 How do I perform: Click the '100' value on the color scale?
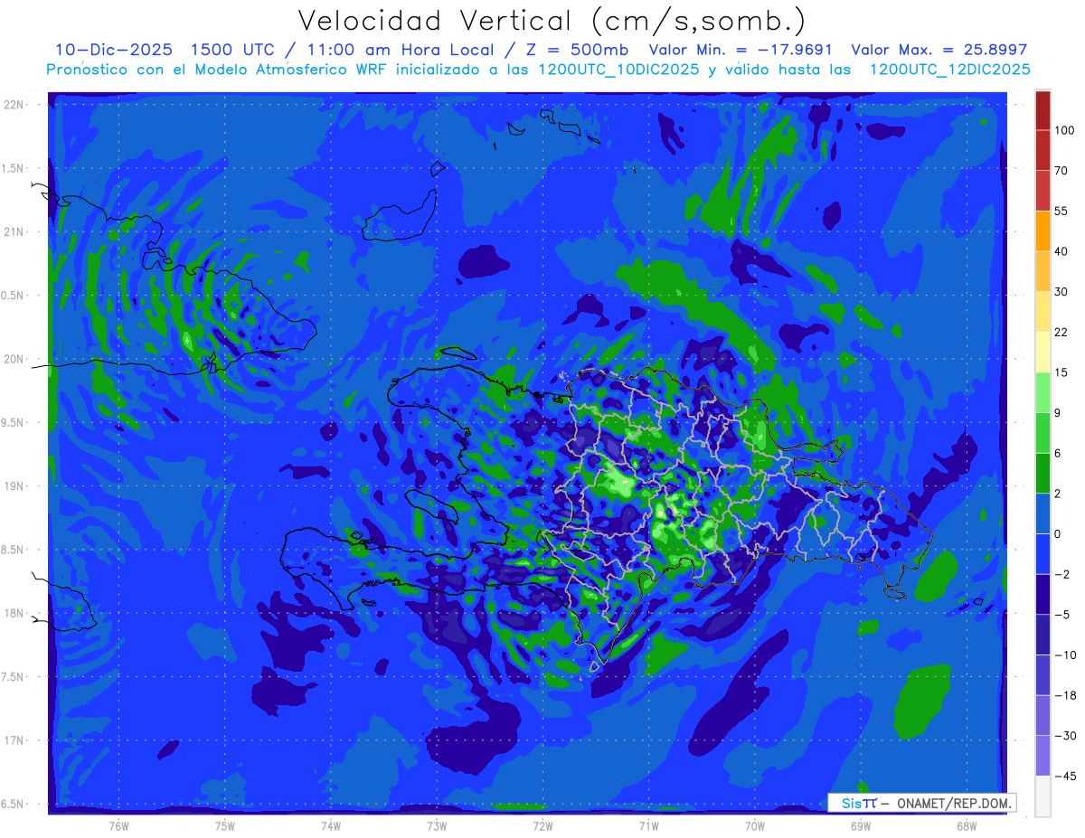pyautogui.click(x=1064, y=130)
